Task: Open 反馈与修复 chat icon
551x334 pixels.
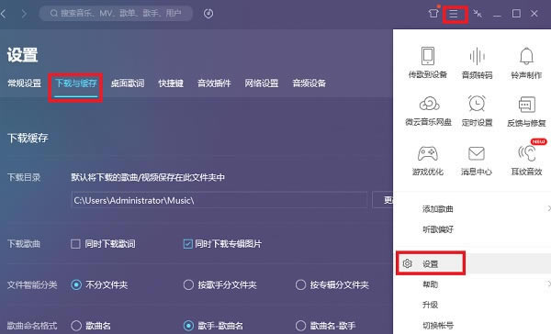Action: click(526, 104)
